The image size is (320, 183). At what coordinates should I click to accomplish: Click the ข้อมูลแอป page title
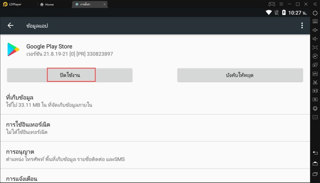[37, 26]
